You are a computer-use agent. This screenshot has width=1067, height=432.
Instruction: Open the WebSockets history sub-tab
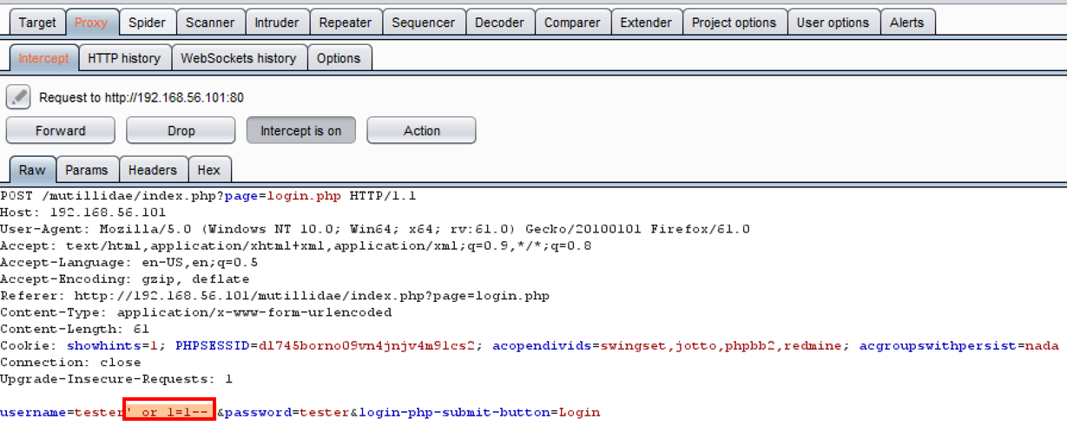coord(238,58)
